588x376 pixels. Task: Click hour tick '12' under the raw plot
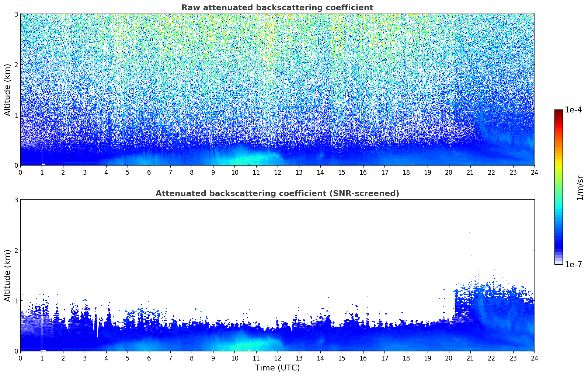(277, 172)
